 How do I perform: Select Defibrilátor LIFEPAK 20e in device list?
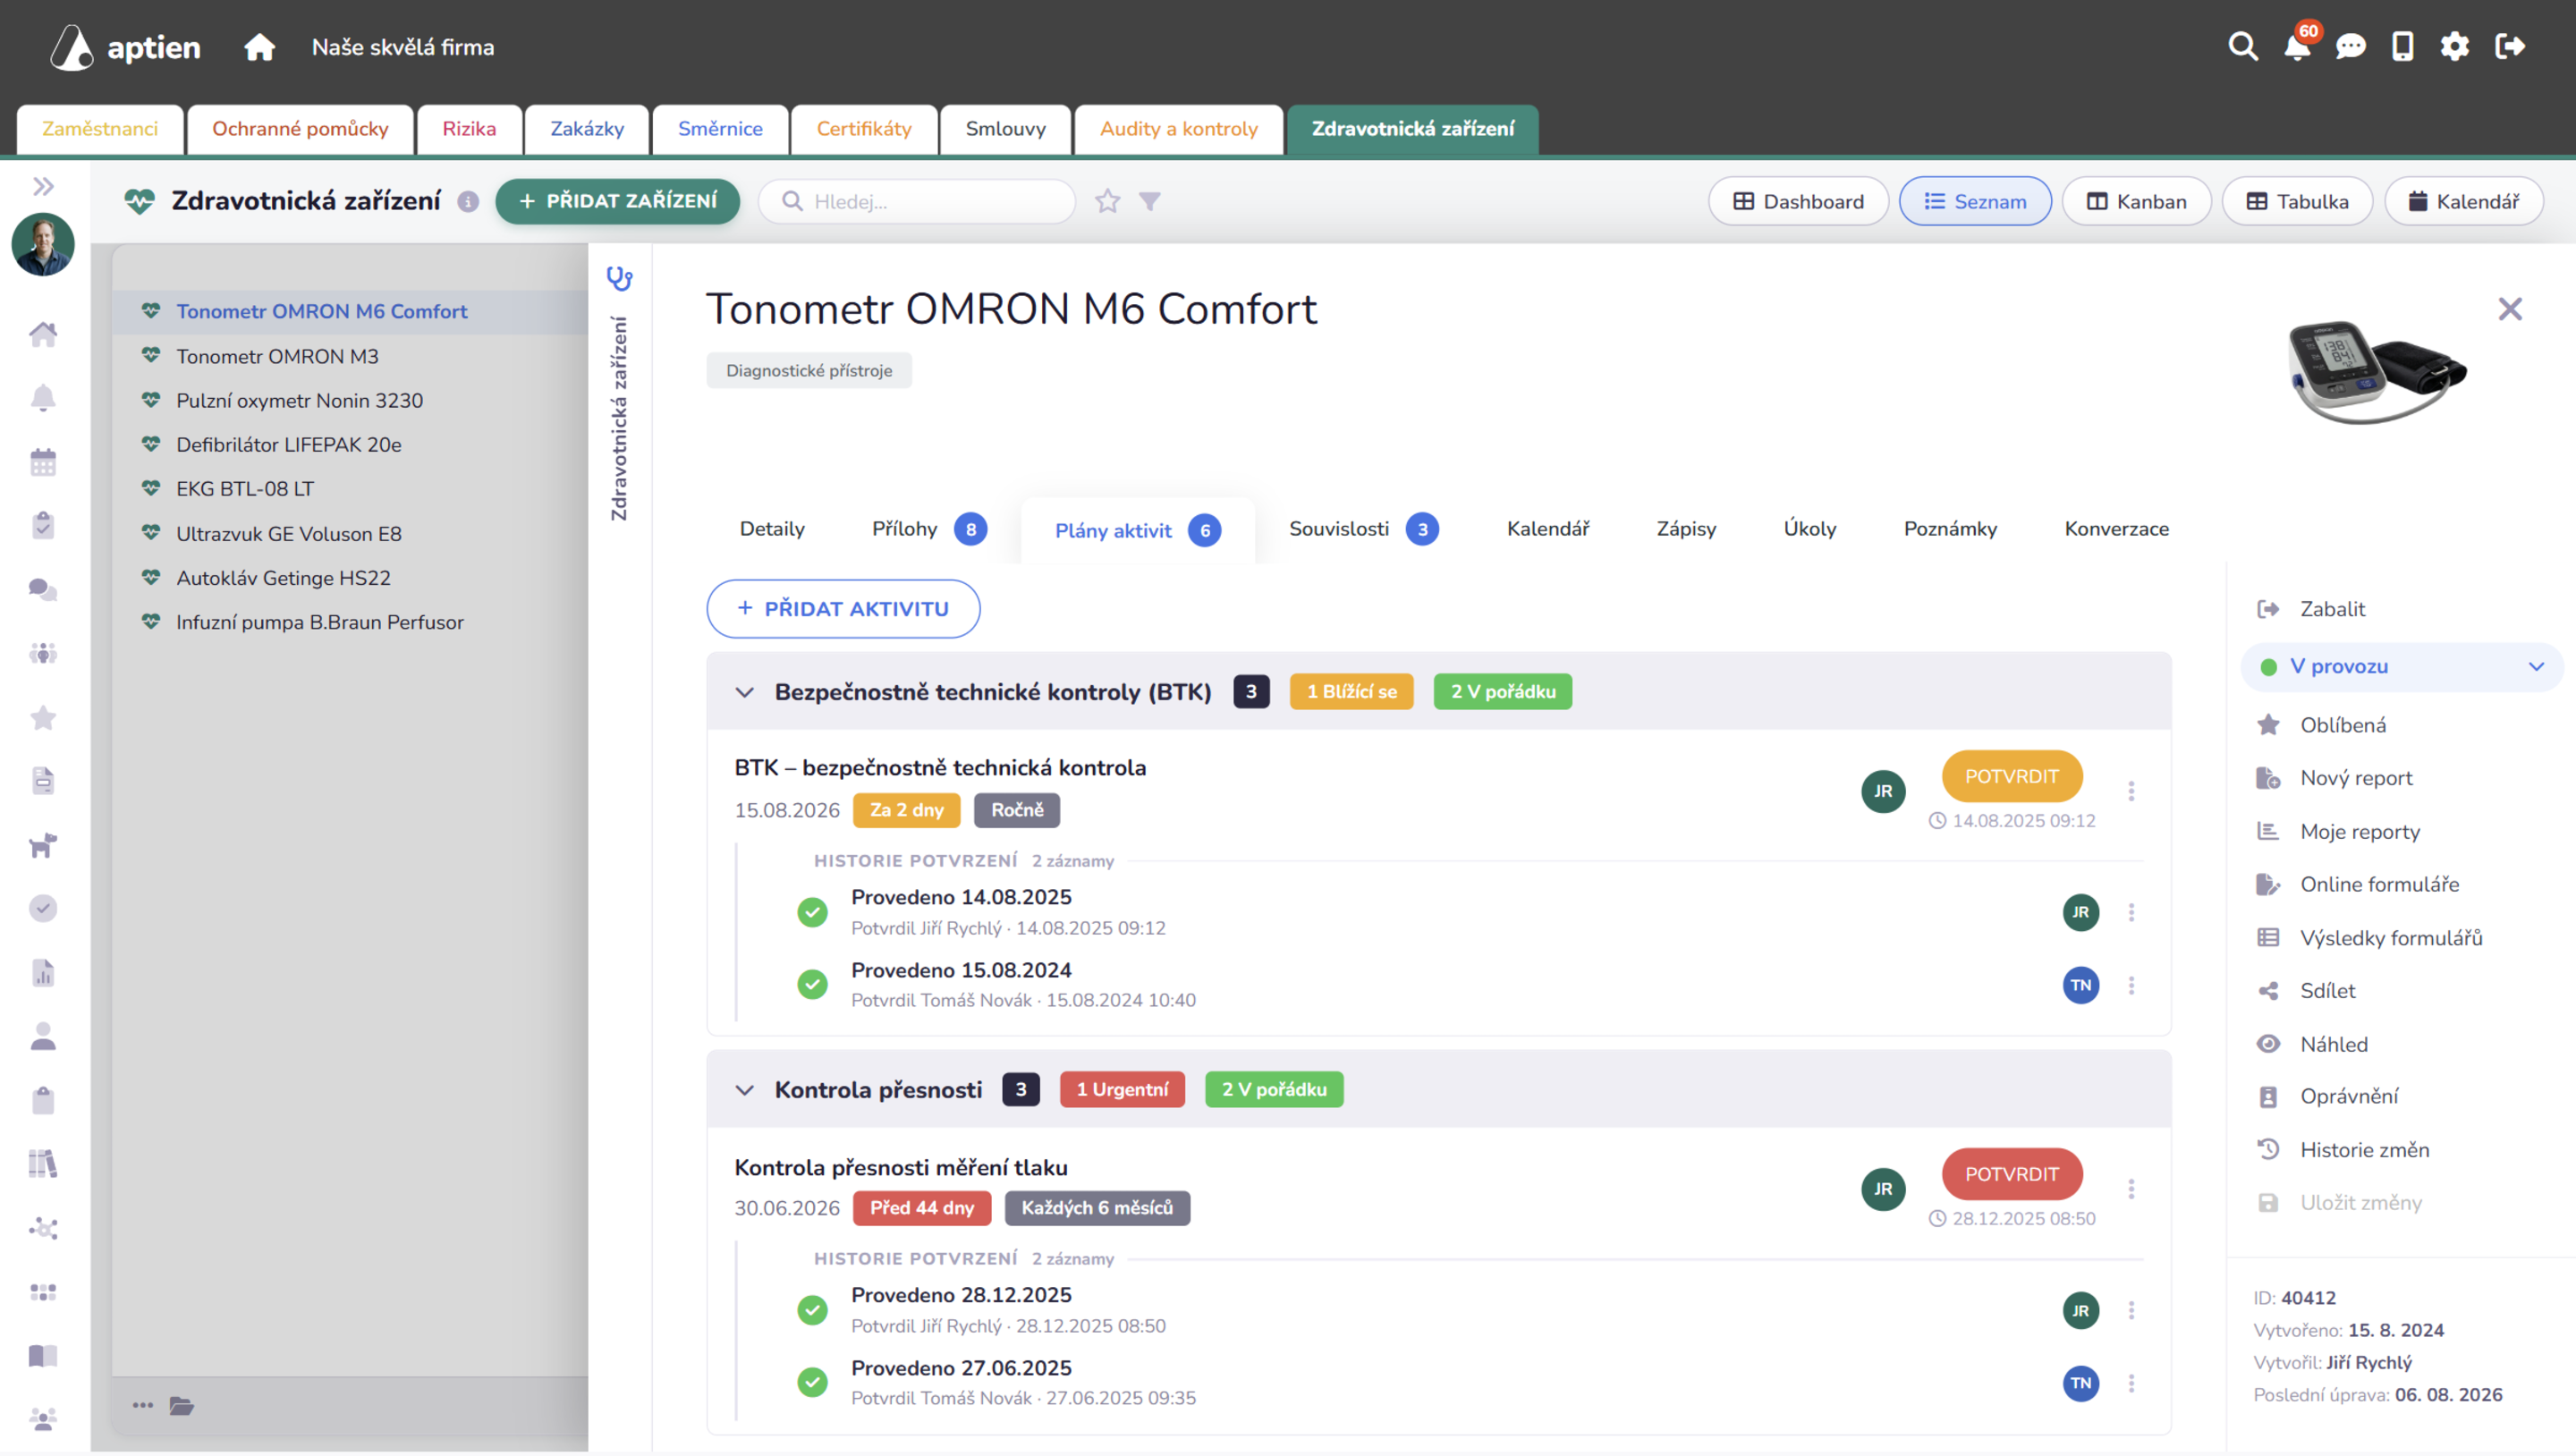(289, 445)
